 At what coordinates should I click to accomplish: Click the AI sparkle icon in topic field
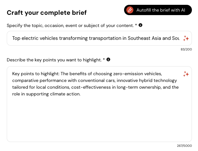[186, 38]
